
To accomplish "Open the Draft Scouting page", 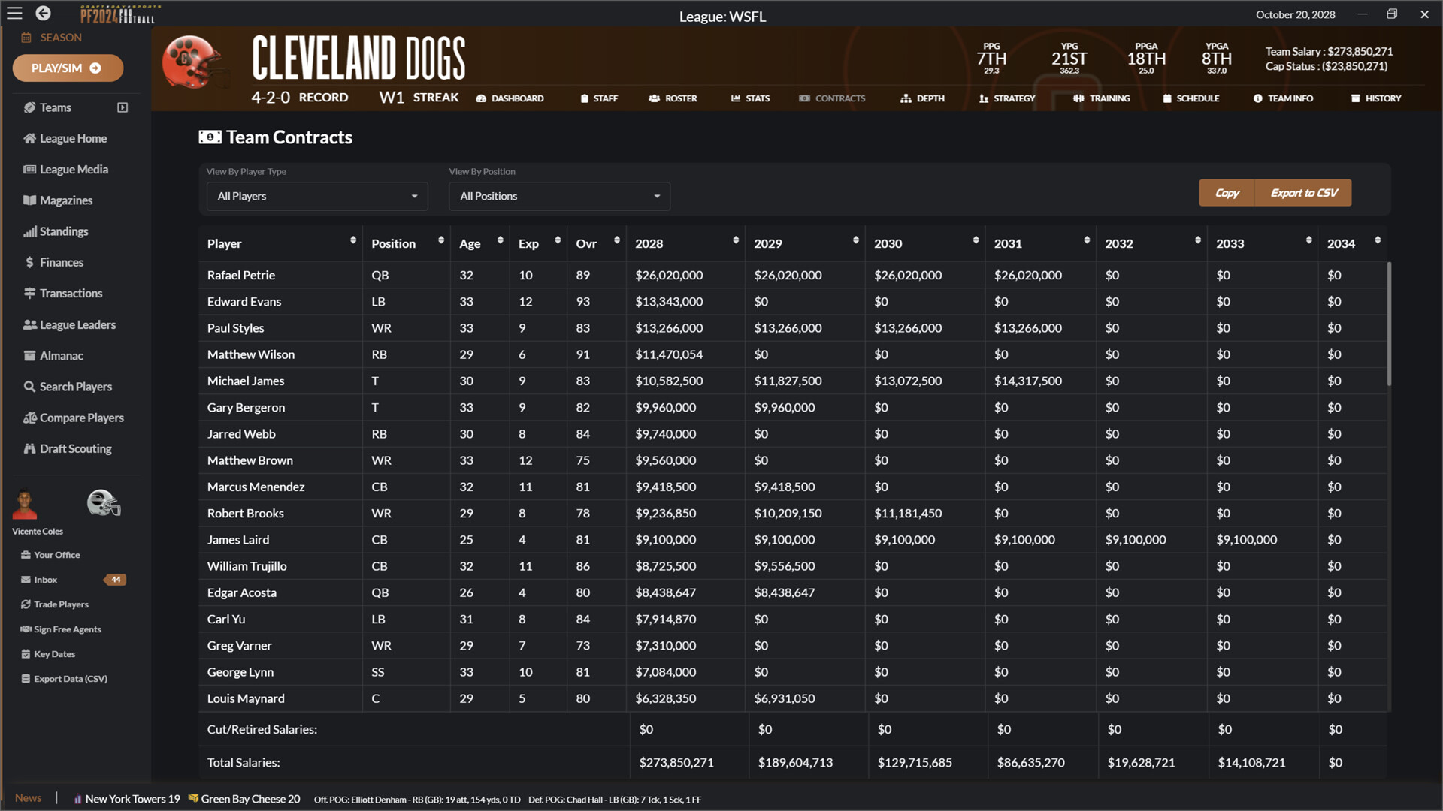I will (75, 448).
